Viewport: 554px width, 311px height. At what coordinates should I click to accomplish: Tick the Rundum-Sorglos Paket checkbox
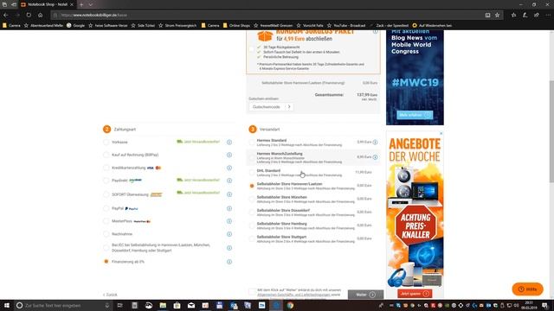point(252,49)
